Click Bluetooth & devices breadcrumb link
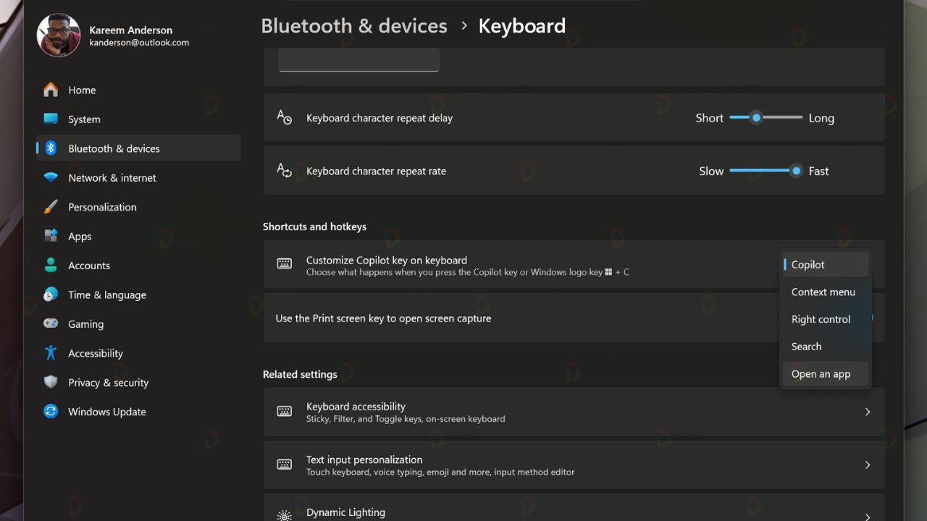Screen dimensions: 927x521 click(354, 26)
